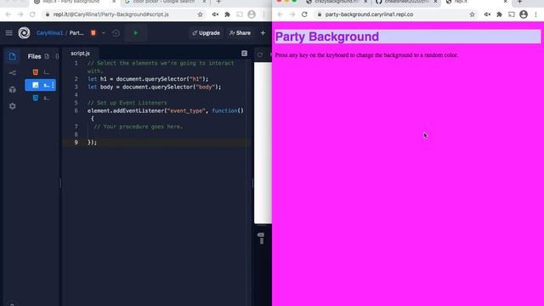Run the repl with green play button
This screenshot has width=544, height=306.
click(135, 33)
